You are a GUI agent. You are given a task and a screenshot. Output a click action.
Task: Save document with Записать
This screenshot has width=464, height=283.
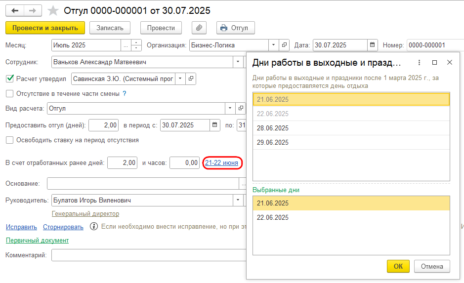(x=110, y=28)
